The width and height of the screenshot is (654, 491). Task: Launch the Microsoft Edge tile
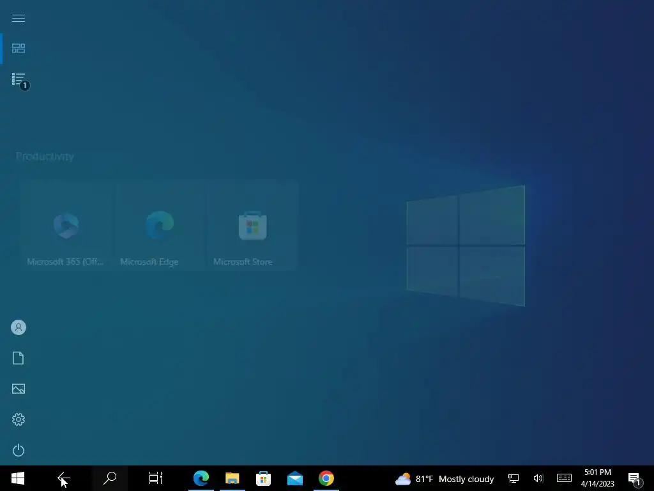(x=160, y=226)
